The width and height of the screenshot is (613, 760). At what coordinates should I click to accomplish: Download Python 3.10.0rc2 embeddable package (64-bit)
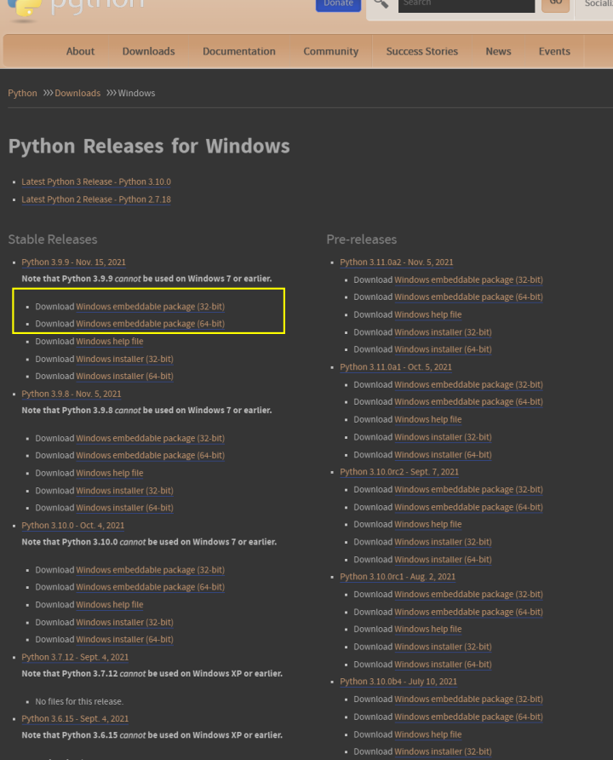pos(468,507)
